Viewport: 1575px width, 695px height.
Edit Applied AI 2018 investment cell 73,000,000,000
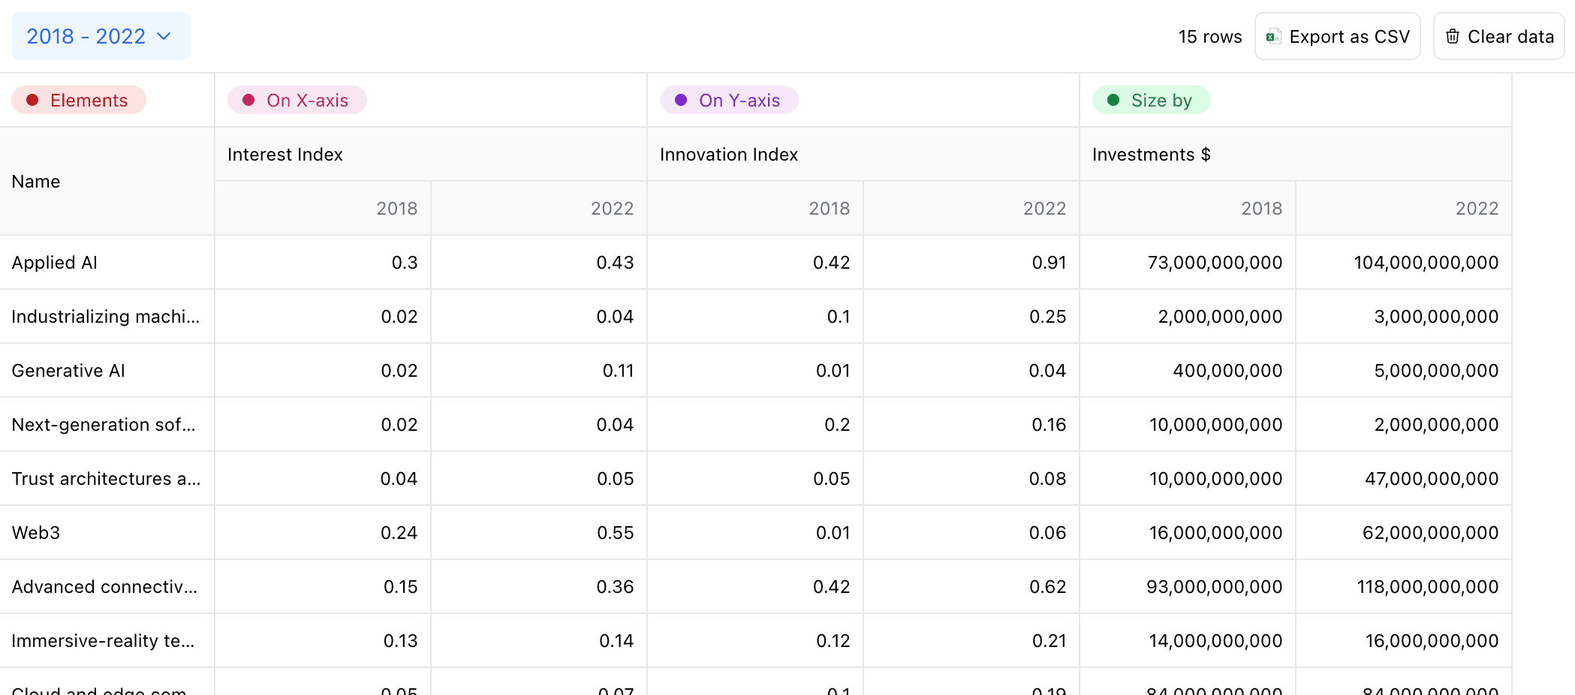click(1214, 263)
